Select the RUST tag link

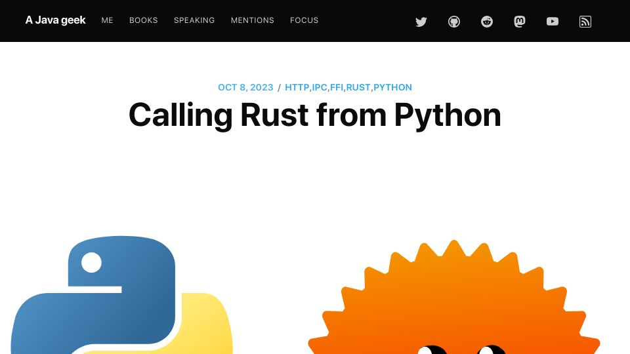[358, 87]
